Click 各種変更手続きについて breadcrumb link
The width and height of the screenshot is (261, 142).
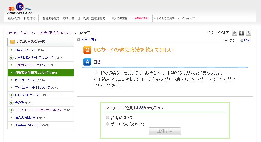pos(56,33)
